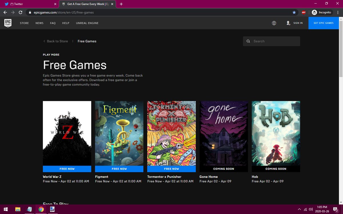
Task: Open the HELP menu item
Action: click(x=66, y=23)
